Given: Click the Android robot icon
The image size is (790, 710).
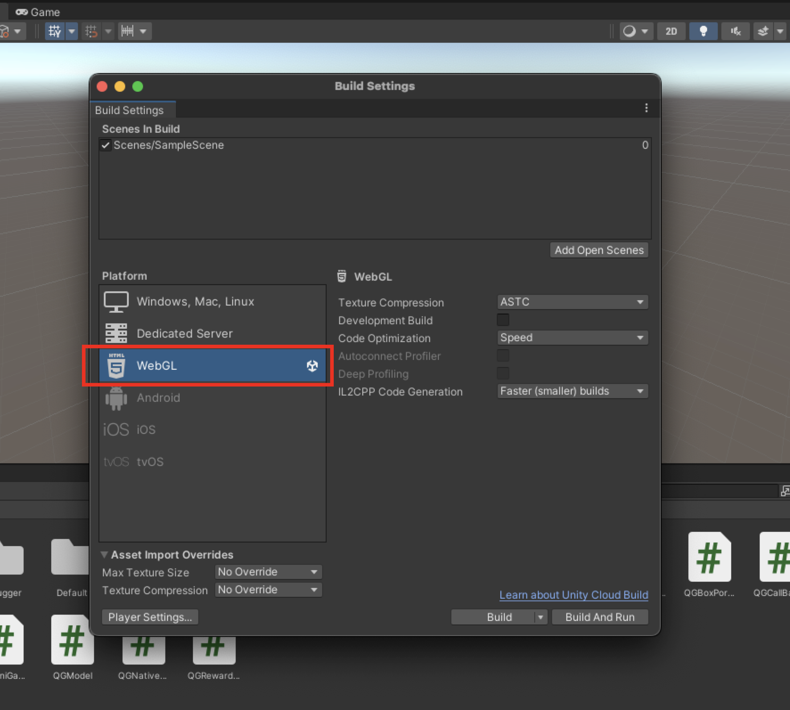Looking at the screenshot, I should click(x=116, y=398).
